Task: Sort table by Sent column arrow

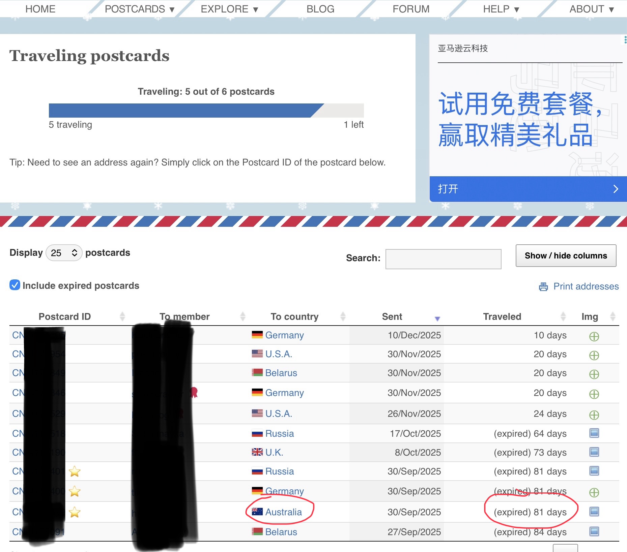Action: tap(437, 318)
